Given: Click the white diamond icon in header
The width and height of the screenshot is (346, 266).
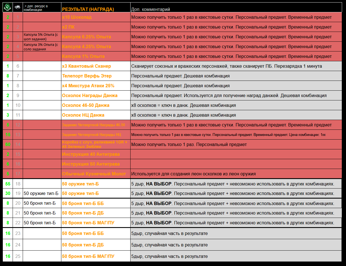Looking at the screenshot, I should 18,8.
